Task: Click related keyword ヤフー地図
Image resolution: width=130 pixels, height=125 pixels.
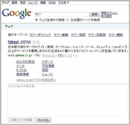Action: tap(78, 35)
